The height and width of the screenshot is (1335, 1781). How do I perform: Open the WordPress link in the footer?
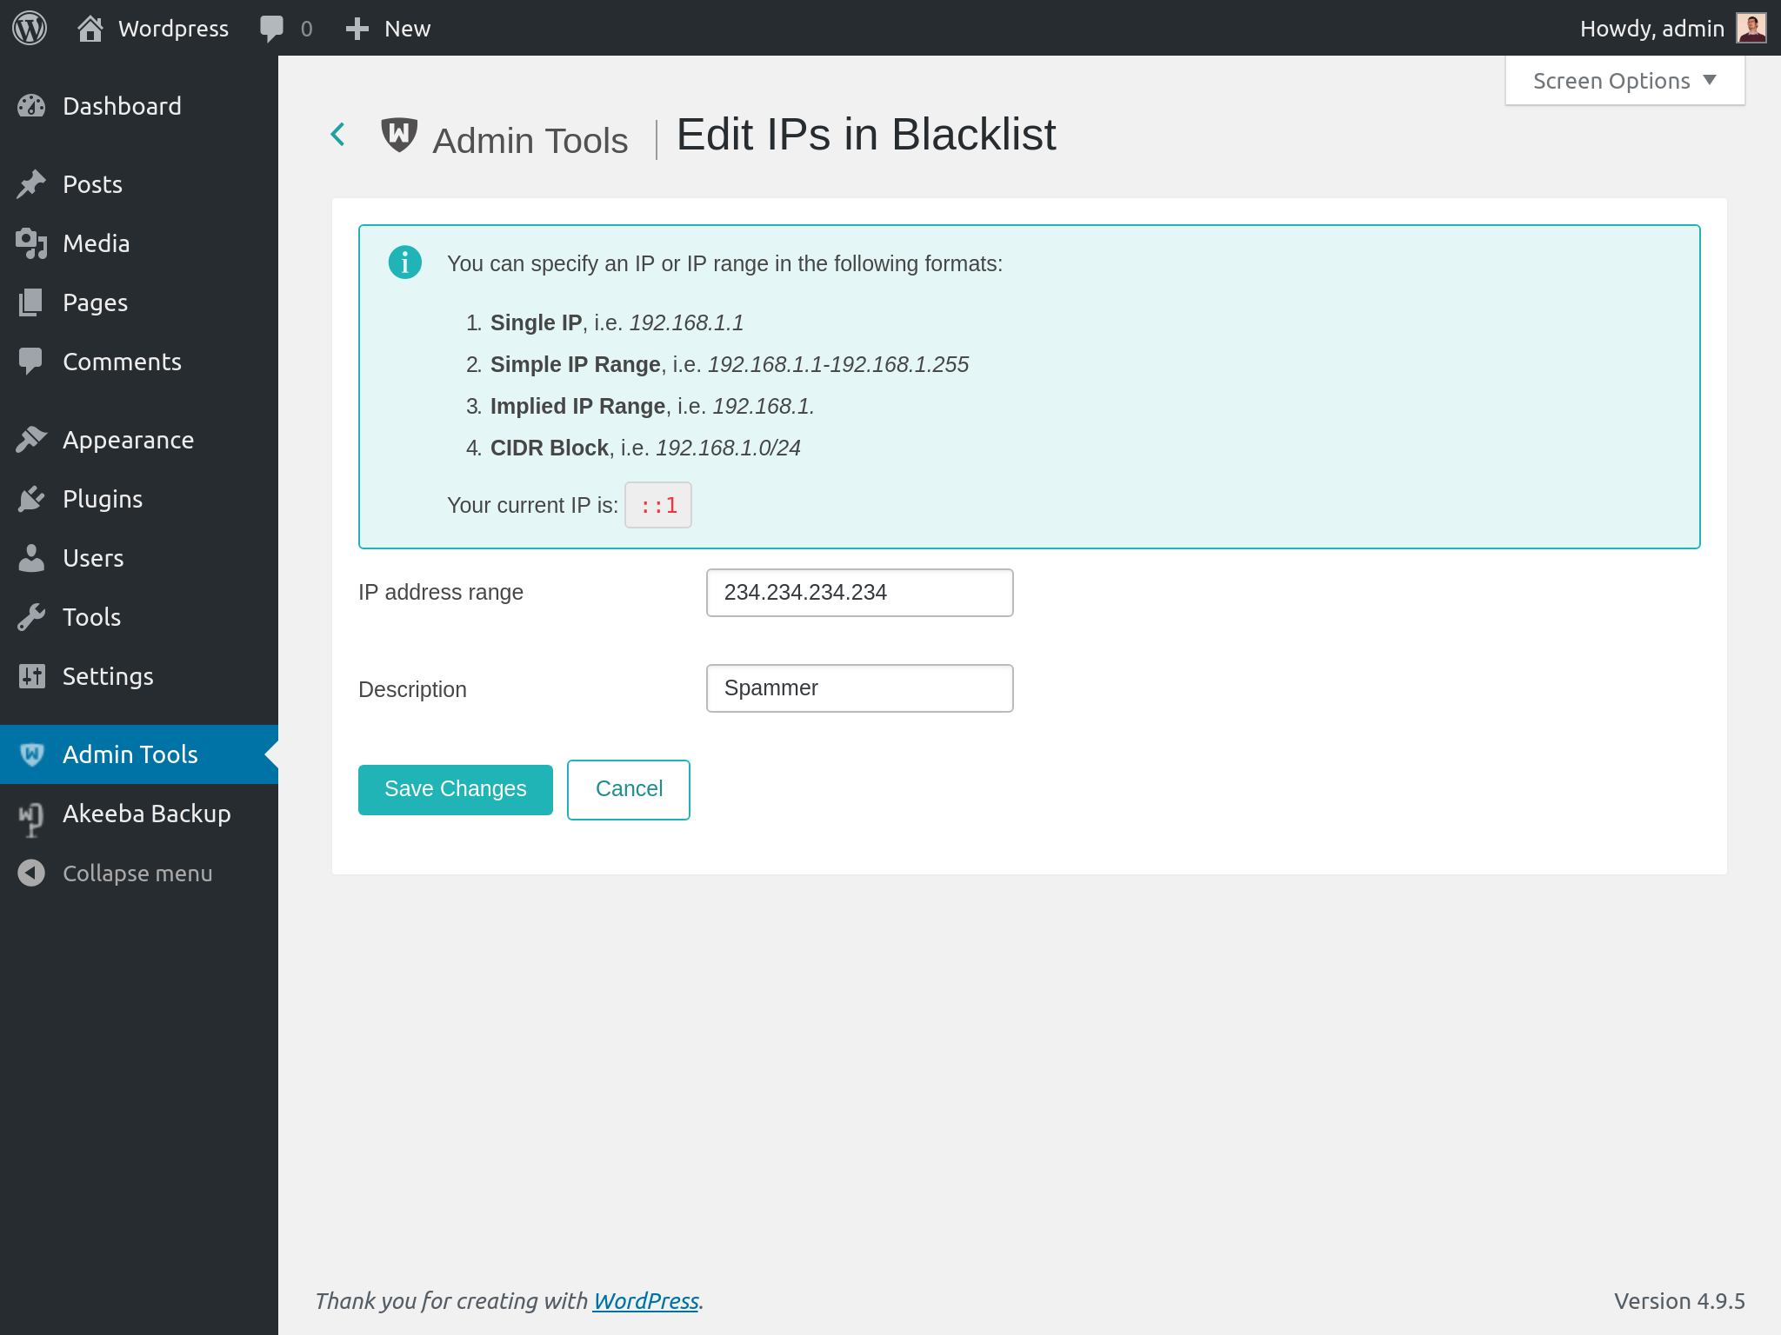point(646,1300)
